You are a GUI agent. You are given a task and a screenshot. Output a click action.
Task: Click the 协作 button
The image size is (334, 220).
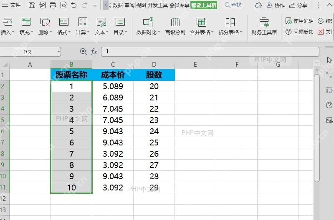[276, 5]
